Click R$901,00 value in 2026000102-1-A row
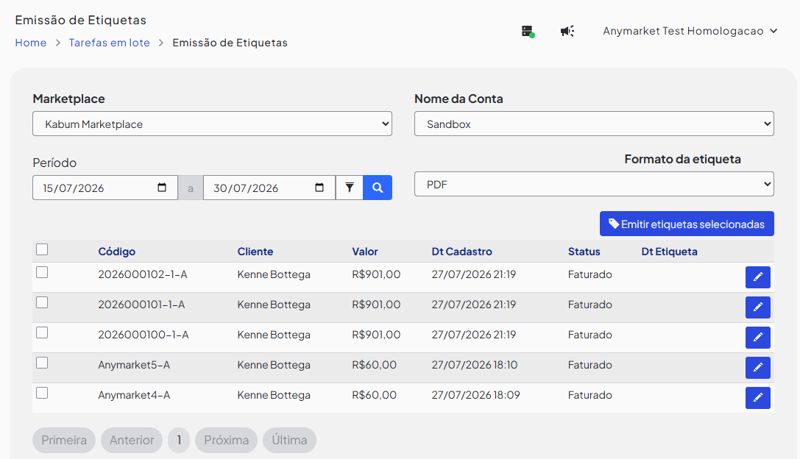 (376, 274)
